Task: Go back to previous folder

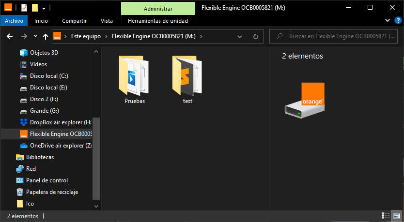Action: coord(10,36)
